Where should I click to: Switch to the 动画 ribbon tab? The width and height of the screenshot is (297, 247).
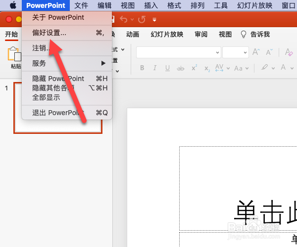133,35
